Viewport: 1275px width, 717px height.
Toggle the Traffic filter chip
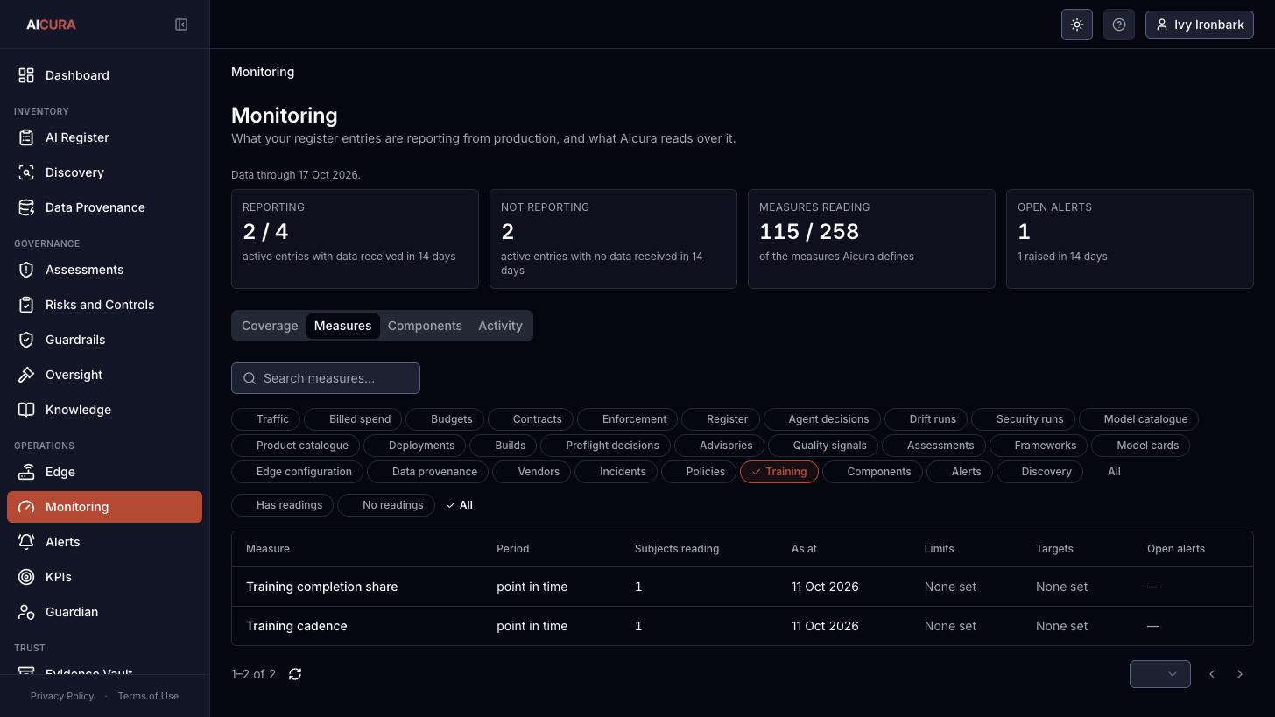[265, 419]
